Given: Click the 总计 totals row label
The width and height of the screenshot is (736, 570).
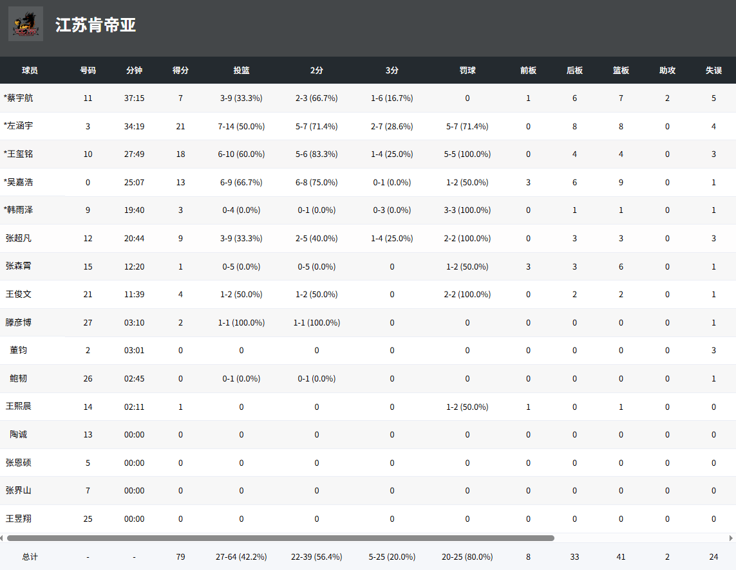Looking at the screenshot, I should (x=30, y=556).
